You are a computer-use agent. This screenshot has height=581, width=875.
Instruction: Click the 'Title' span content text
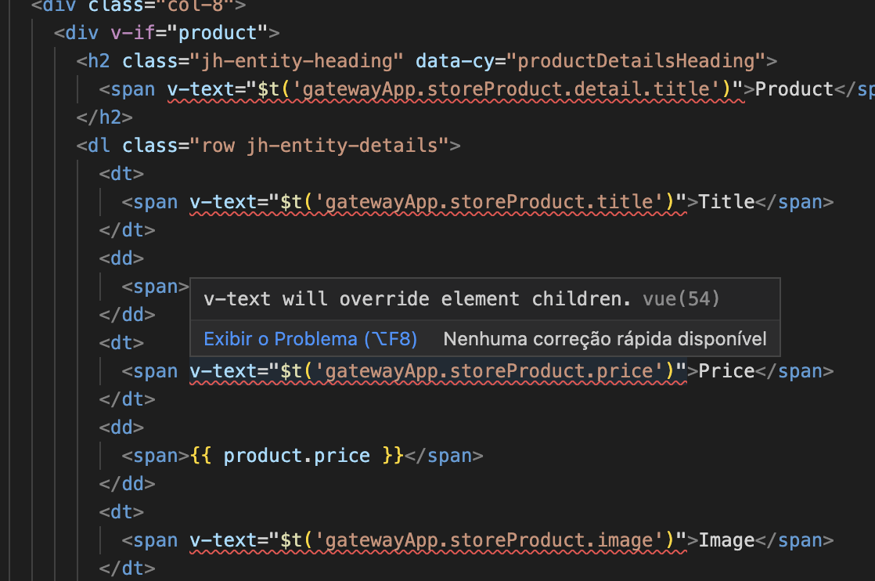726,202
